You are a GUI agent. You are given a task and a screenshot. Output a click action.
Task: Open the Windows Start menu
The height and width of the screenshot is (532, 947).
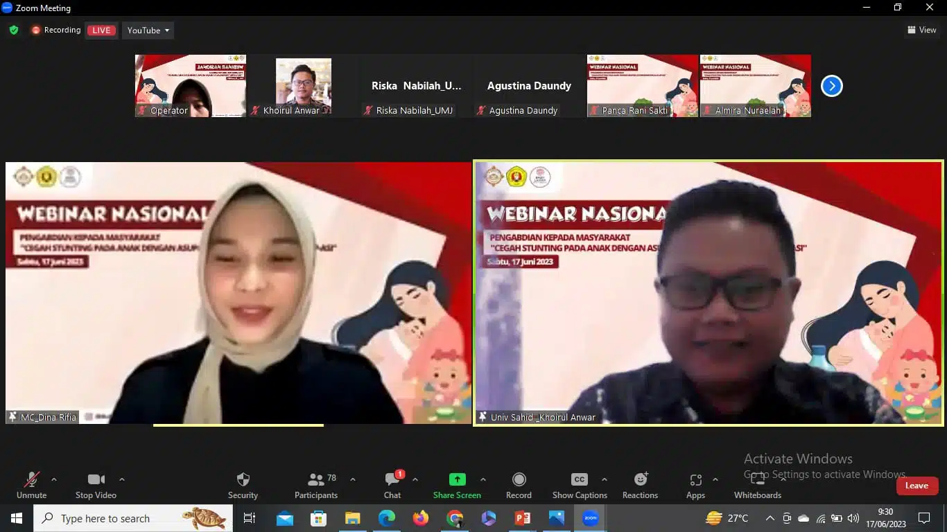point(17,518)
